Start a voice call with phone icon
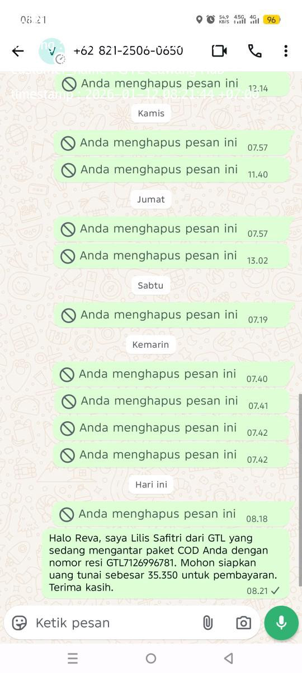The image size is (302, 673). click(254, 51)
